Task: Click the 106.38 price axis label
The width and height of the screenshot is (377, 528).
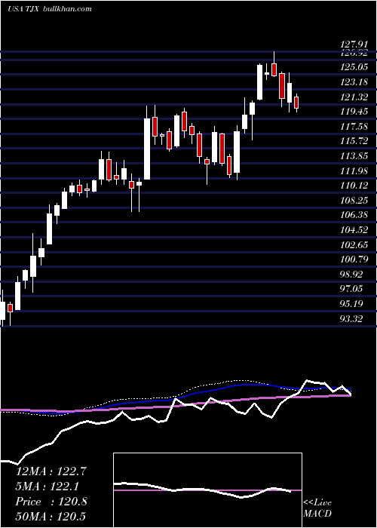Action: click(355, 216)
